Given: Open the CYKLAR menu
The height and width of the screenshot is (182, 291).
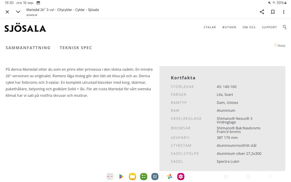Looking at the screenshot, I should tap(210, 27).
